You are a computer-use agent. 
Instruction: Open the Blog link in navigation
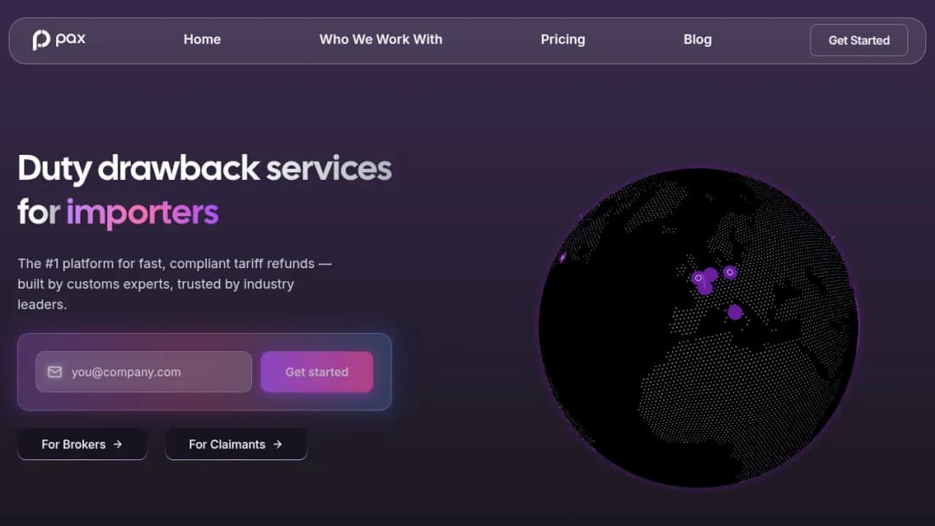pyautogui.click(x=698, y=39)
